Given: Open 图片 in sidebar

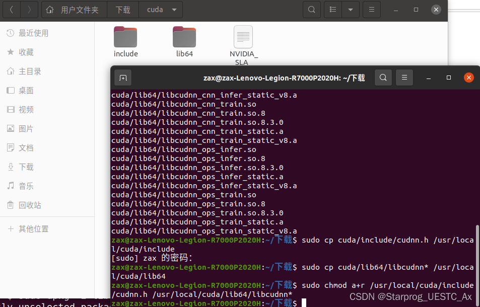Looking at the screenshot, I should pyautogui.click(x=47, y=129).
